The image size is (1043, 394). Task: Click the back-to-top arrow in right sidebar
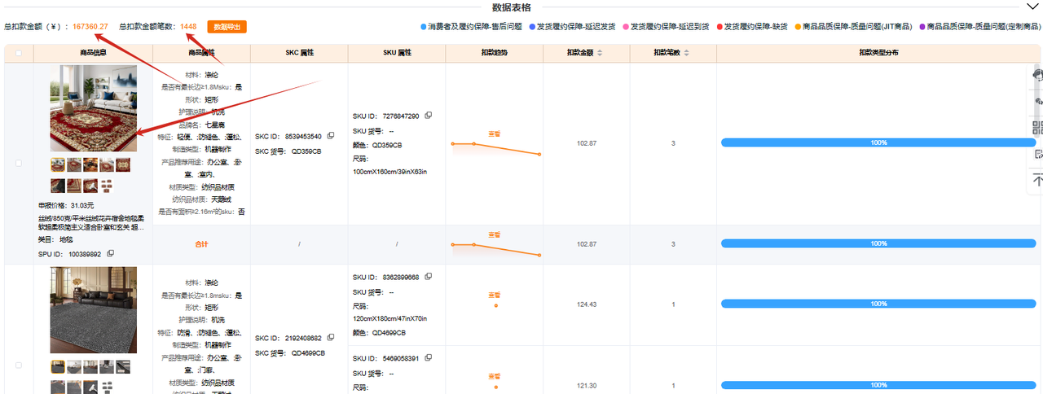(x=1037, y=180)
